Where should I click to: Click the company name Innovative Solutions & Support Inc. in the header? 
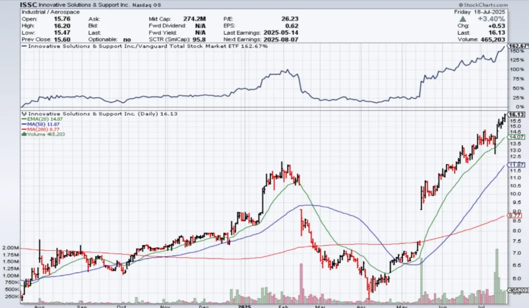pyautogui.click(x=84, y=5)
